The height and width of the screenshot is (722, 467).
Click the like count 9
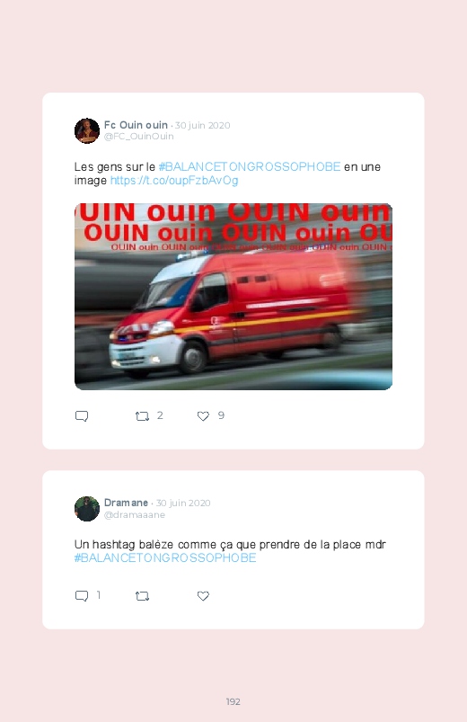tap(221, 415)
